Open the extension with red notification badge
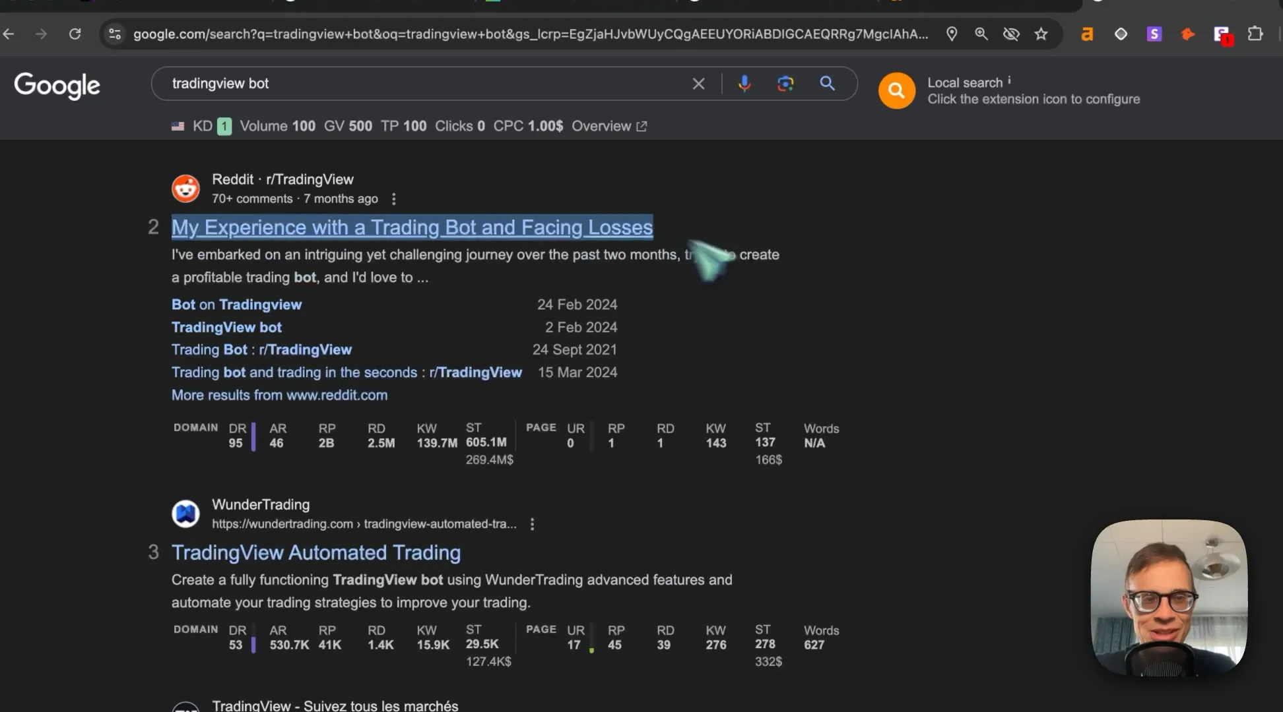Image resolution: width=1283 pixels, height=712 pixels. [x=1222, y=35]
